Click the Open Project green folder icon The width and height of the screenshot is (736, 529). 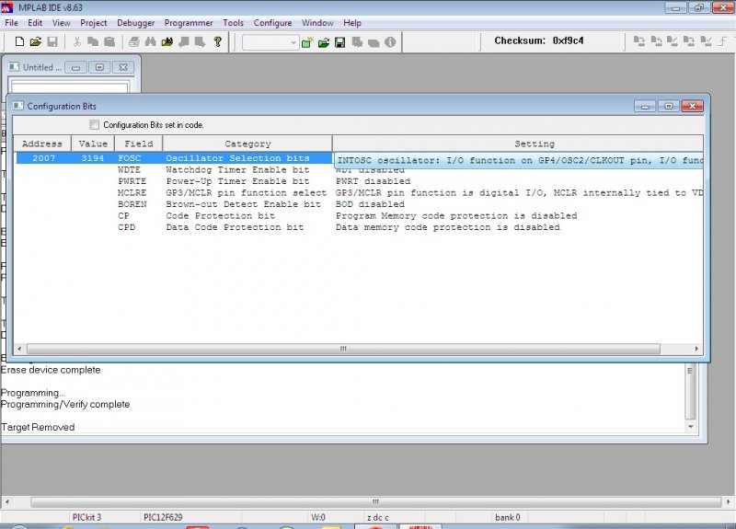point(324,42)
